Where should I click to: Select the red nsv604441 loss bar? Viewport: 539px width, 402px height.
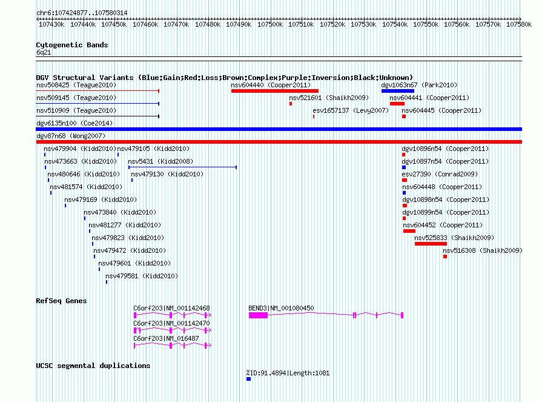coord(397,104)
